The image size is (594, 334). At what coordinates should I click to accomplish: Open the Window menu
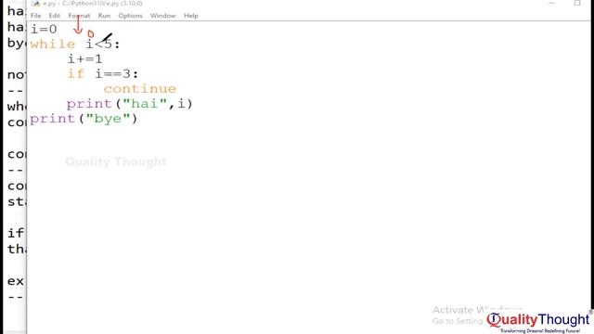click(x=163, y=16)
